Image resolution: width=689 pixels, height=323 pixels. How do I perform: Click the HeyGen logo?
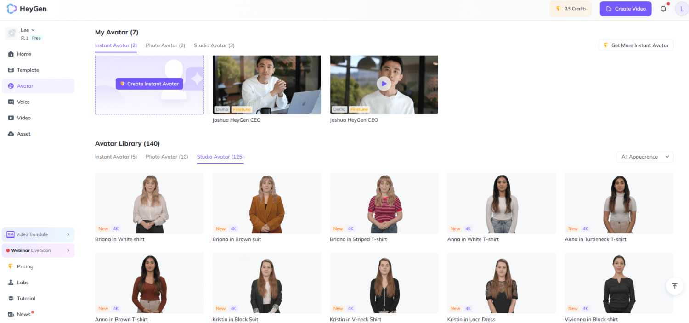[x=27, y=9]
